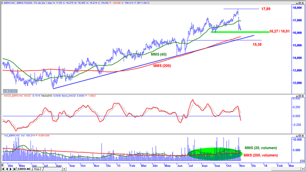Click the 'Dic' label before '14' on axis

coord(254,166)
